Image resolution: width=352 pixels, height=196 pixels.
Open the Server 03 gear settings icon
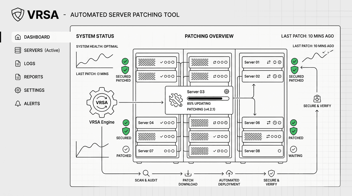coord(226,92)
